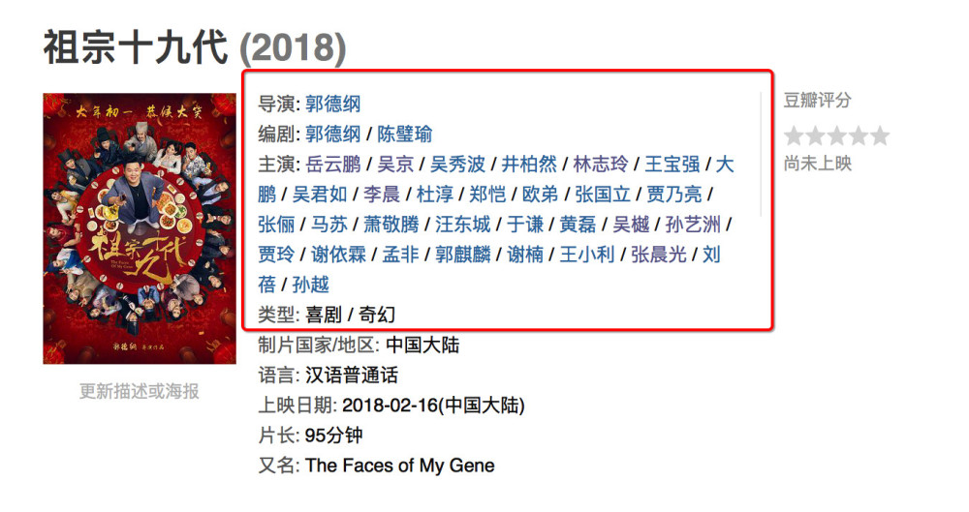The width and height of the screenshot is (969, 512).
Task: Select cast member 吴秀波
Action: point(457,164)
